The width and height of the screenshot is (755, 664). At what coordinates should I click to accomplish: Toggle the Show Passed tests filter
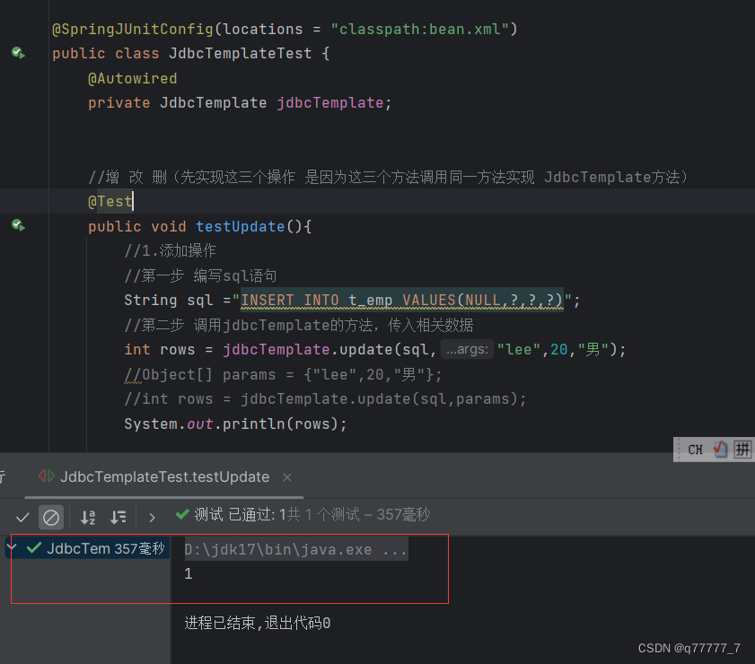pyautogui.click(x=22, y=518)
